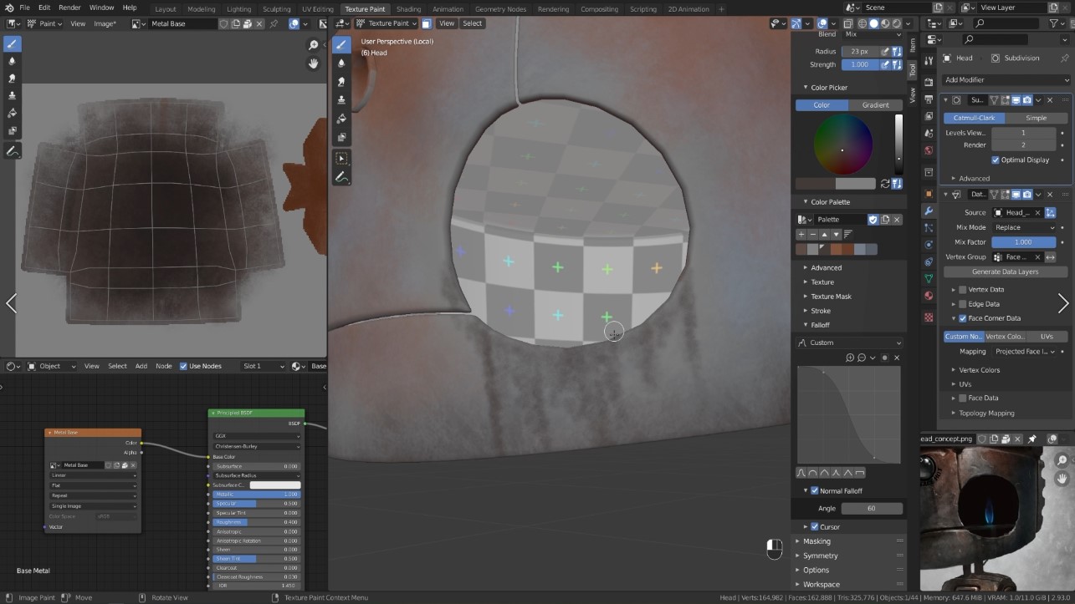Select the Soften brush tool
This screenshot has height=604, width=1075.
coord(12,60)
